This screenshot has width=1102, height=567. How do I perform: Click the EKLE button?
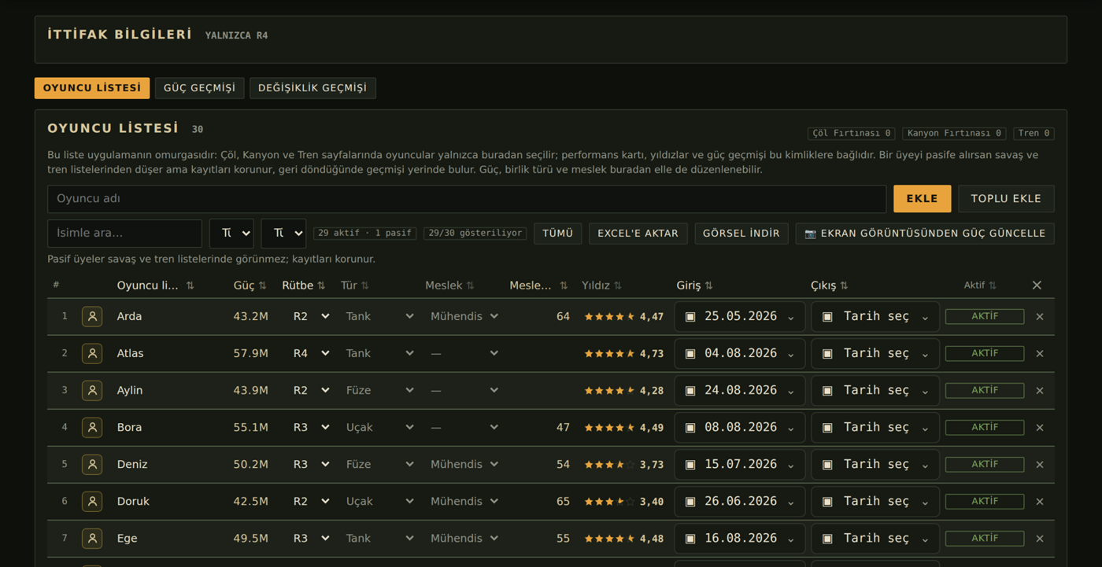click(x=922, y=199)
